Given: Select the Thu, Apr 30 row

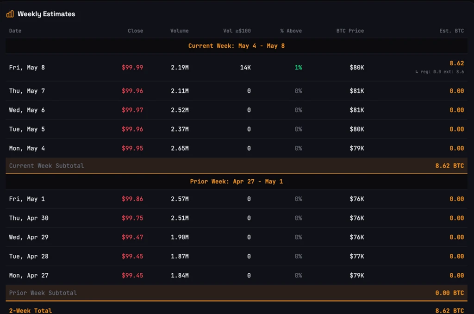Looking at the screenshot, I should click(x=237, y=218).
